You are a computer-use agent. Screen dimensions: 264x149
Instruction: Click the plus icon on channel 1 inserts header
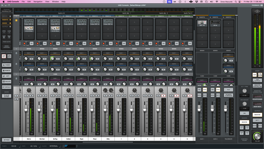116,16
